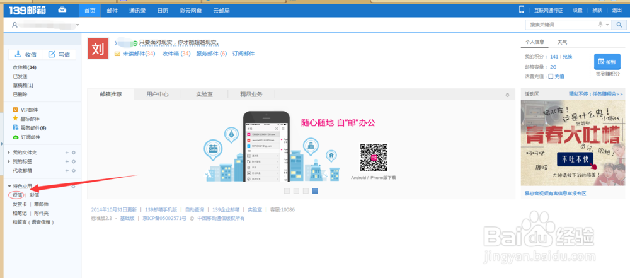Viewport: 630px width, 278px height.
Task: Switch to 天气 tab
Action: point(562,42)
